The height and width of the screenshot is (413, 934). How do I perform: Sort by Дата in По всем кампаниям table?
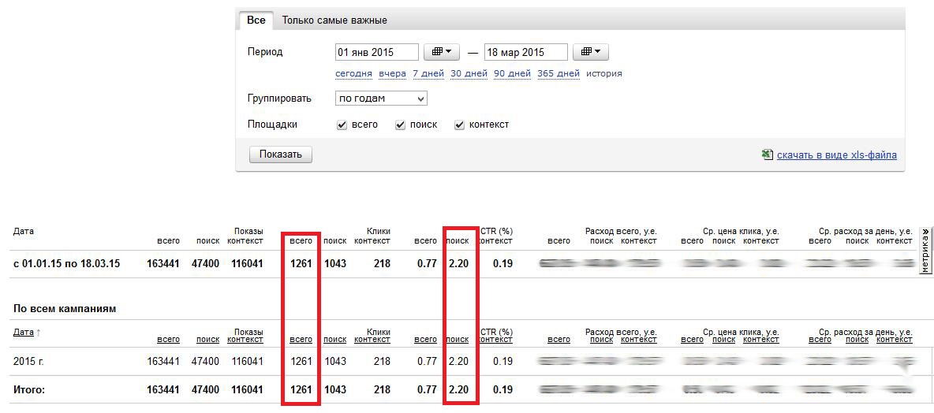coord(23,332)
